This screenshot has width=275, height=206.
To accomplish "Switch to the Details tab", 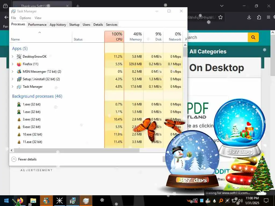I will [98, 24].
